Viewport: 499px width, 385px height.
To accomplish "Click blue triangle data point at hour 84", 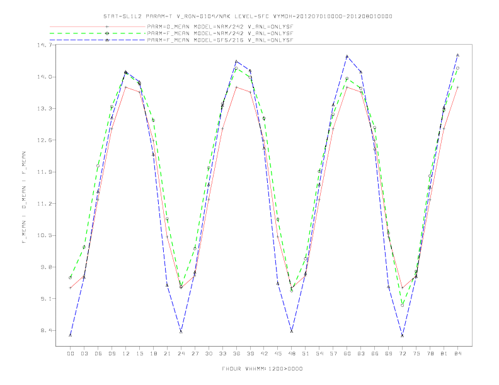I will pos(457,55).
